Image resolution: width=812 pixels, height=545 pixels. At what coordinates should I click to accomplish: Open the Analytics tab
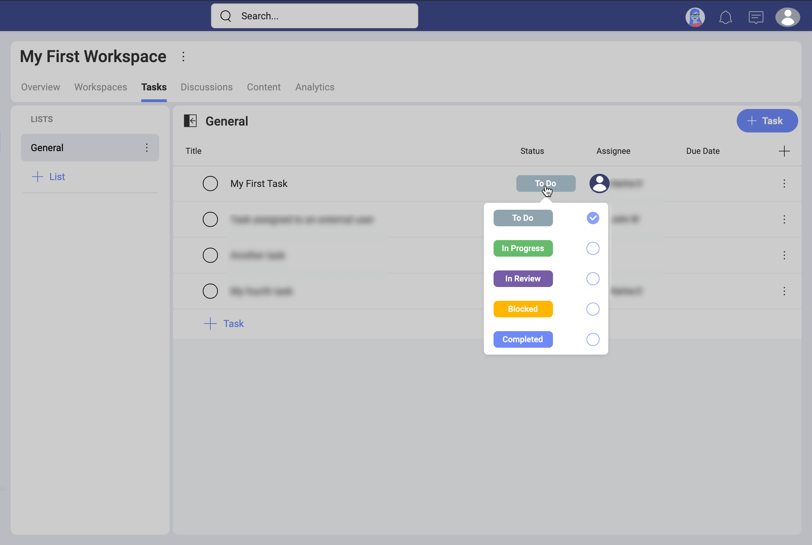point(315,87)
